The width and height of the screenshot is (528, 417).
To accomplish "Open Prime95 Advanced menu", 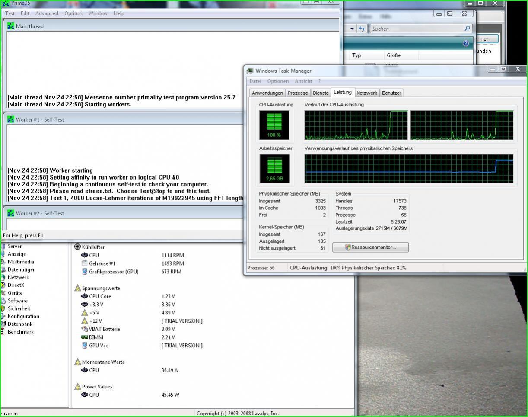I will click(x=47, y=13).
